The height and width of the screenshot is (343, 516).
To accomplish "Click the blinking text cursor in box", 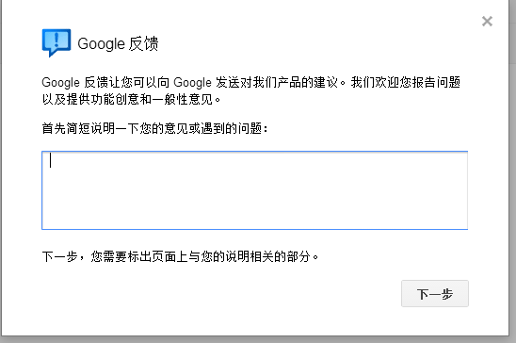I will 50,160.
